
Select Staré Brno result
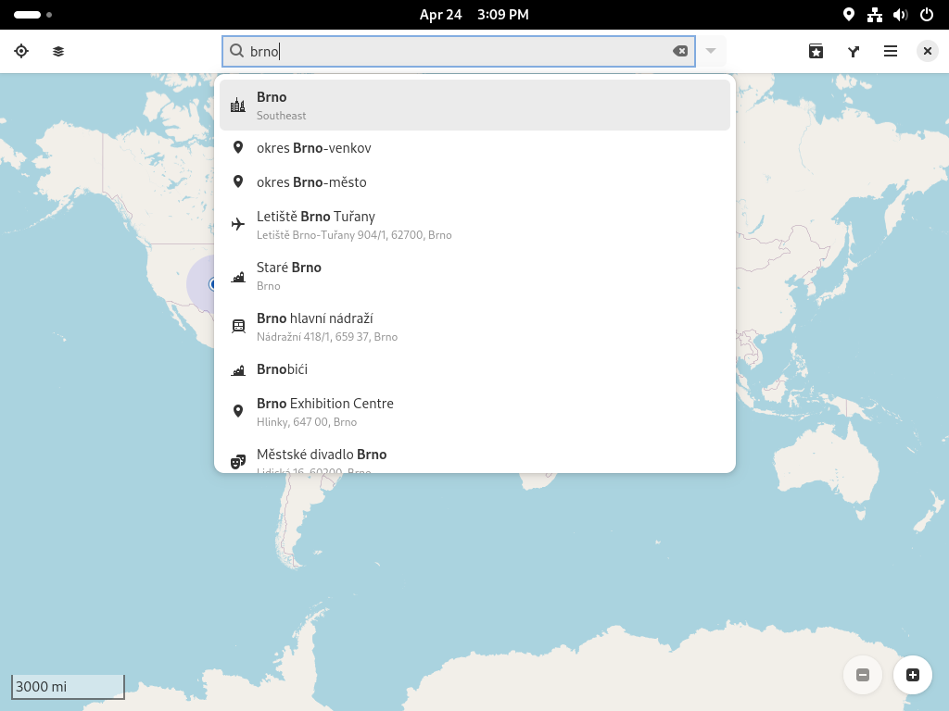(474, 276)
